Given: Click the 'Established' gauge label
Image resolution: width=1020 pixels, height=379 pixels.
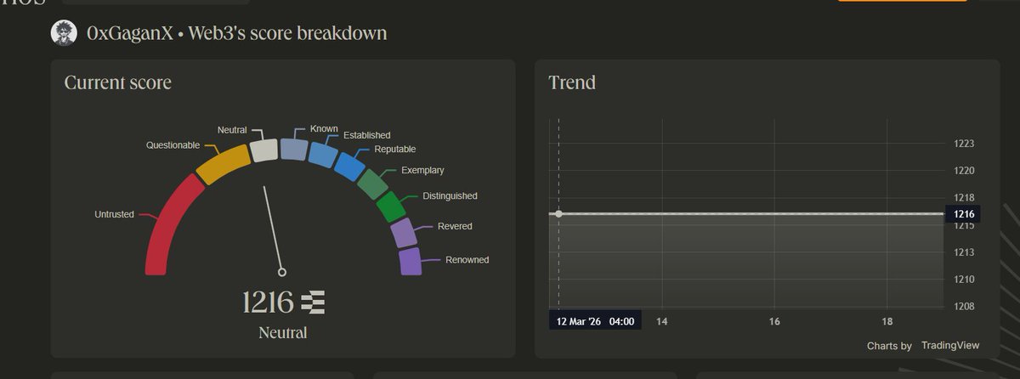Looking at the screenshot, I should coord(366,135).
